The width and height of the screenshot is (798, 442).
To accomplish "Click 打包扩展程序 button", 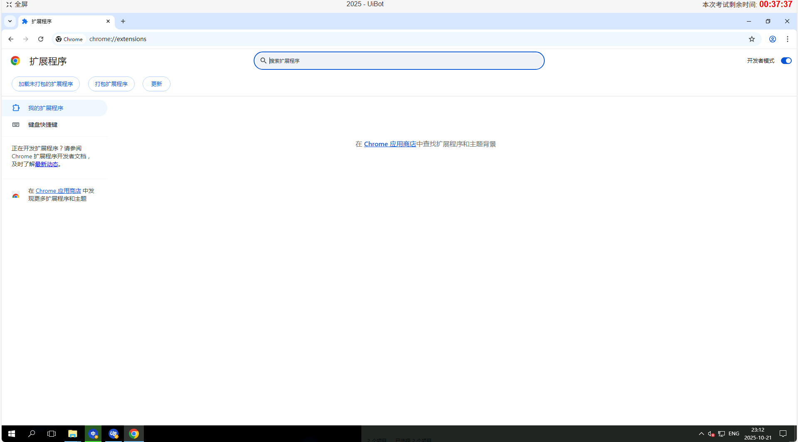I will click(x=111, y=84).
